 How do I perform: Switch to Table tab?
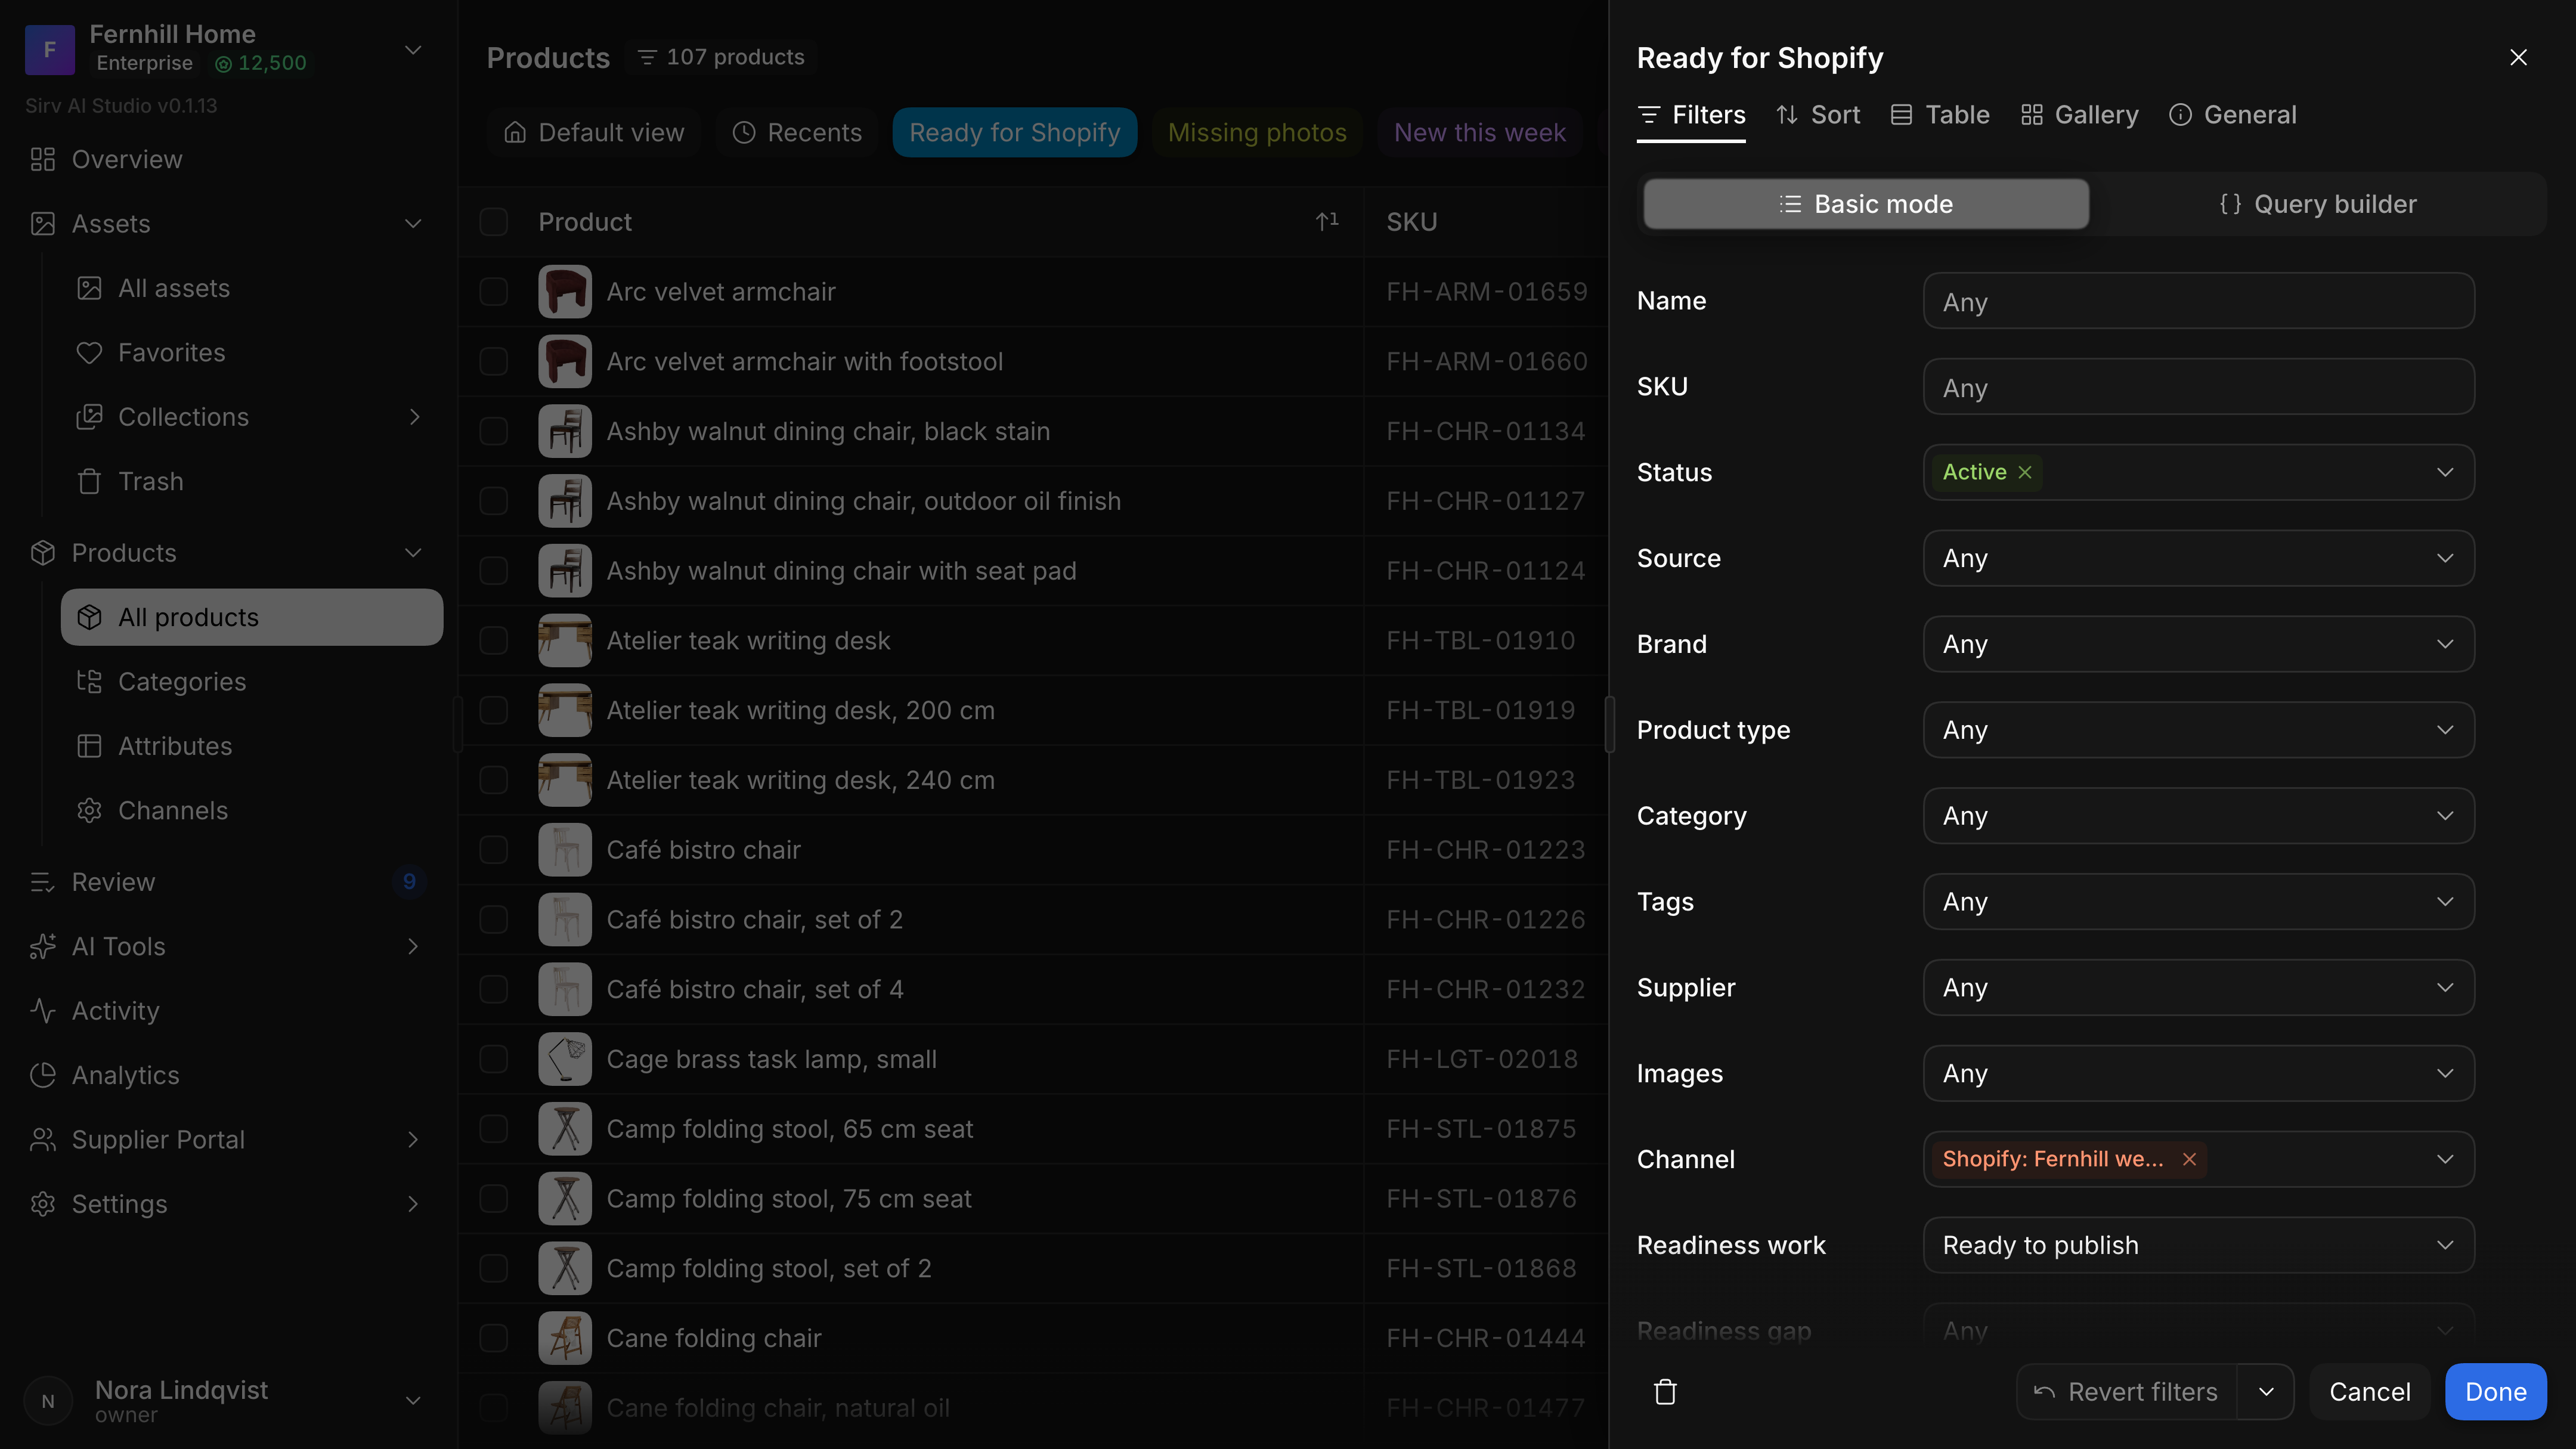click(1940, 115)
